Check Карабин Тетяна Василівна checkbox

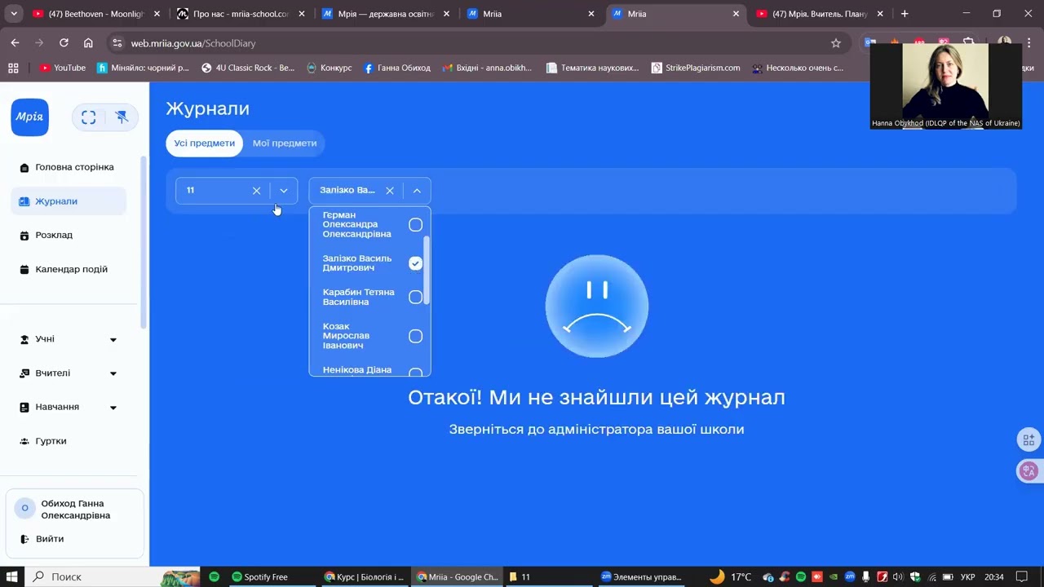415,297
